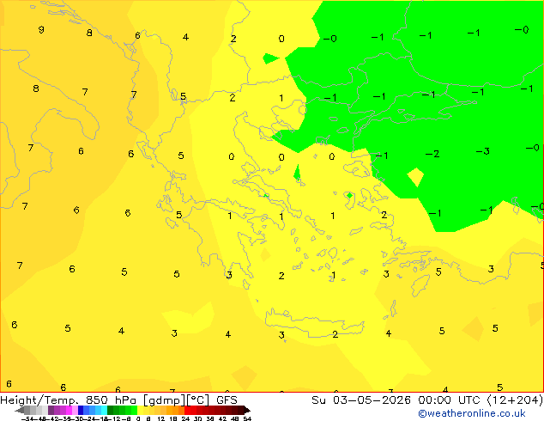544x421 pixels.
Task: Click the 12 label on the color scale
Action: [161, 418]
